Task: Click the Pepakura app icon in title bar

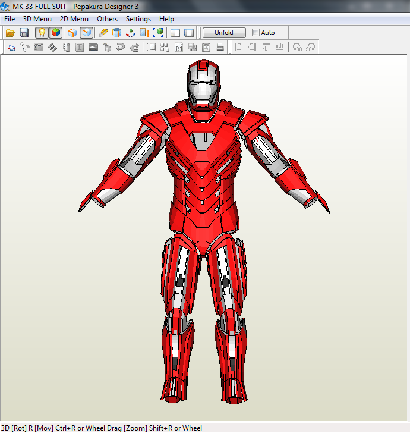Action: point(5,6)
